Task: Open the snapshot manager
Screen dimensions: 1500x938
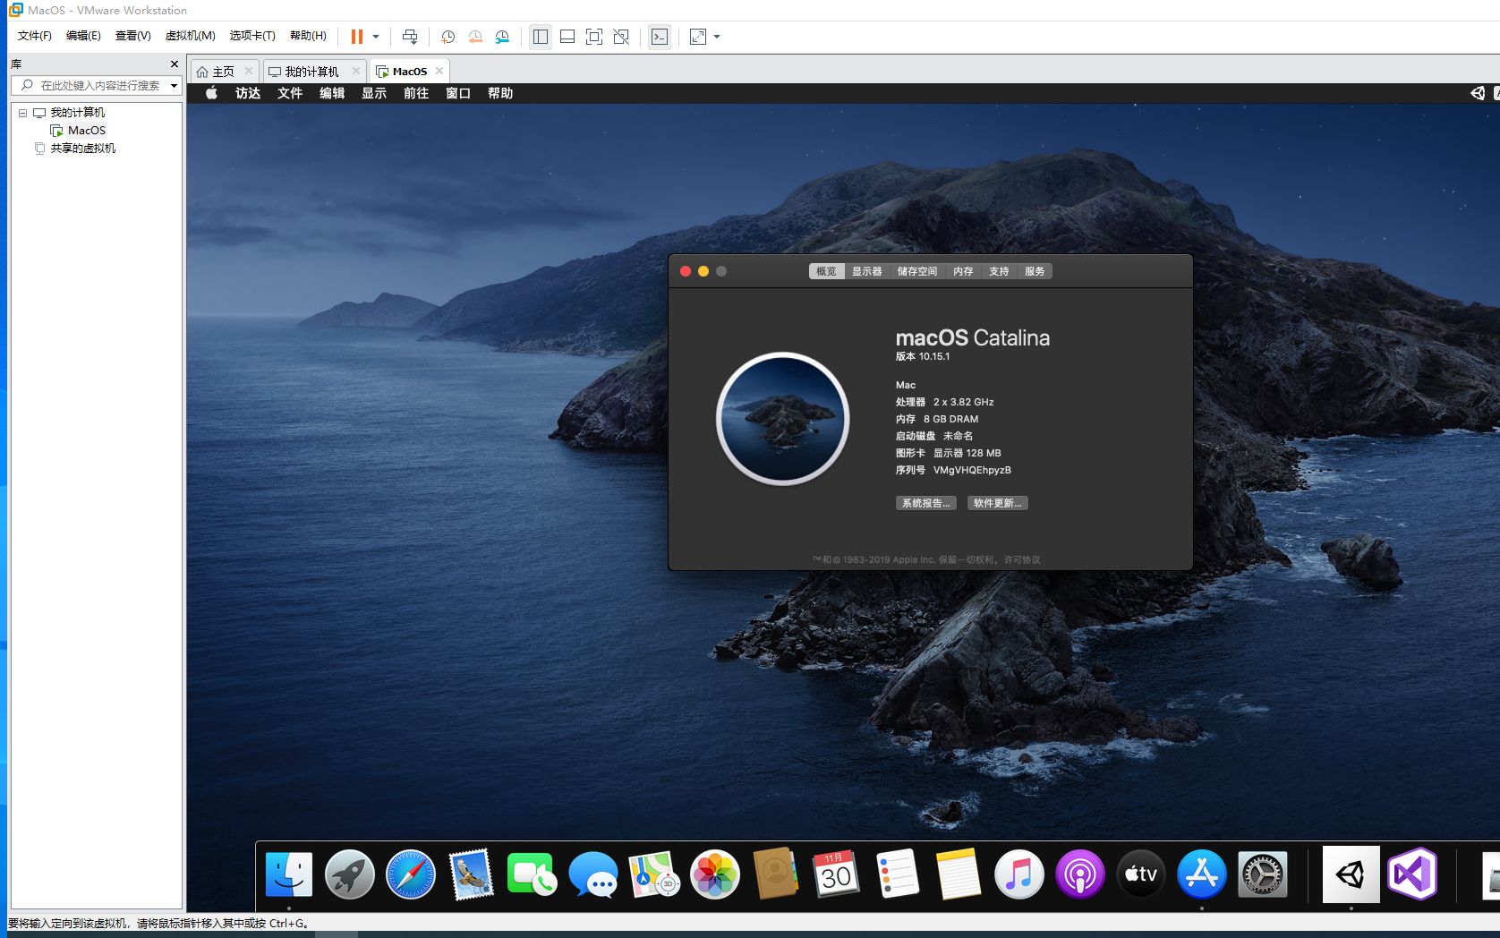Action: (x=502, y=37)
